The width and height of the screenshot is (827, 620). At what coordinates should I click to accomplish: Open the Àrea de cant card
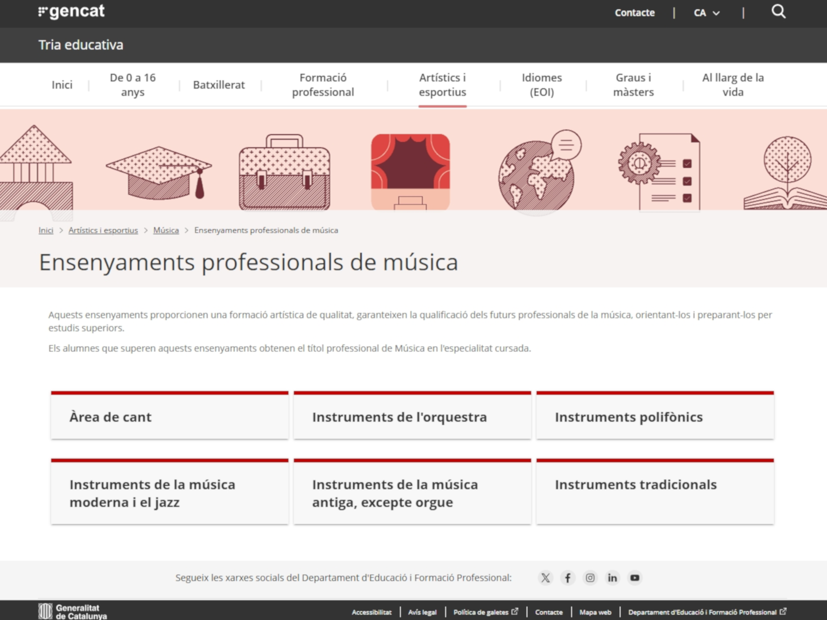pyautogui.click(x=169, y=416)
